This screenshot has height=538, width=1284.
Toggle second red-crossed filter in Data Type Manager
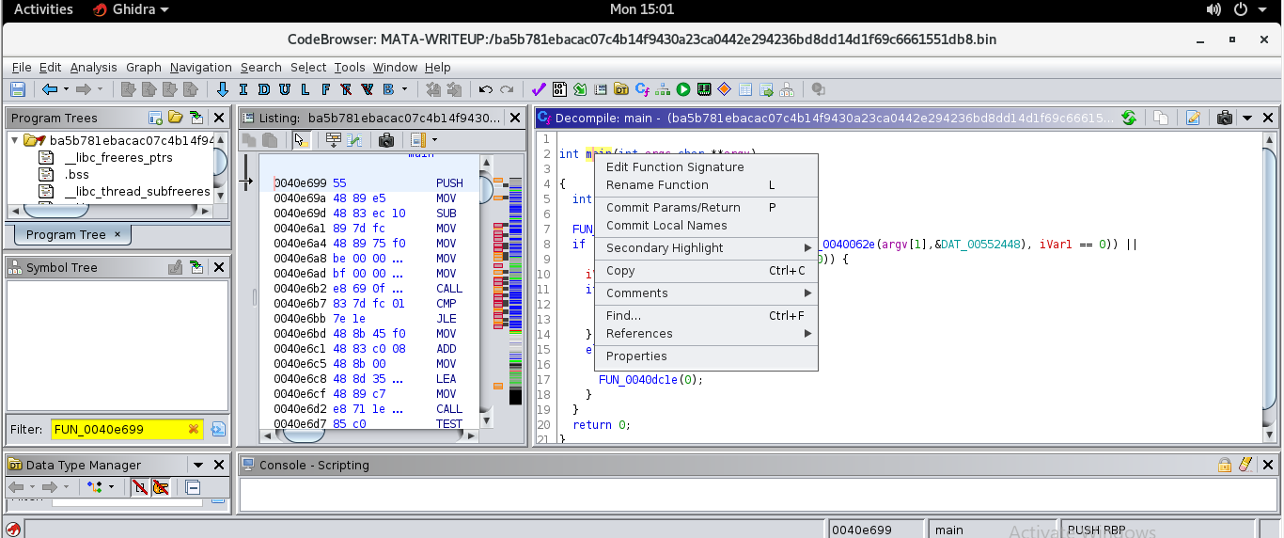pos(161,487)
